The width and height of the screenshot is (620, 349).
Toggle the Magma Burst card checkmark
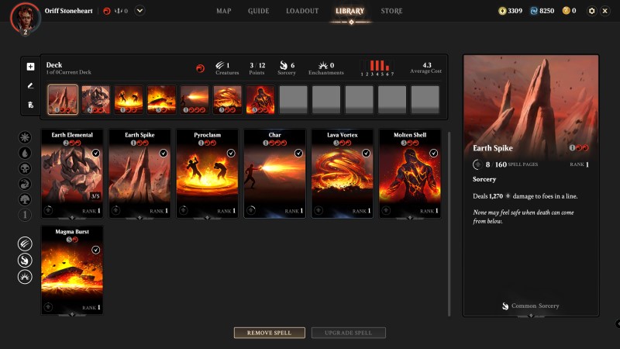pos(96,250)
